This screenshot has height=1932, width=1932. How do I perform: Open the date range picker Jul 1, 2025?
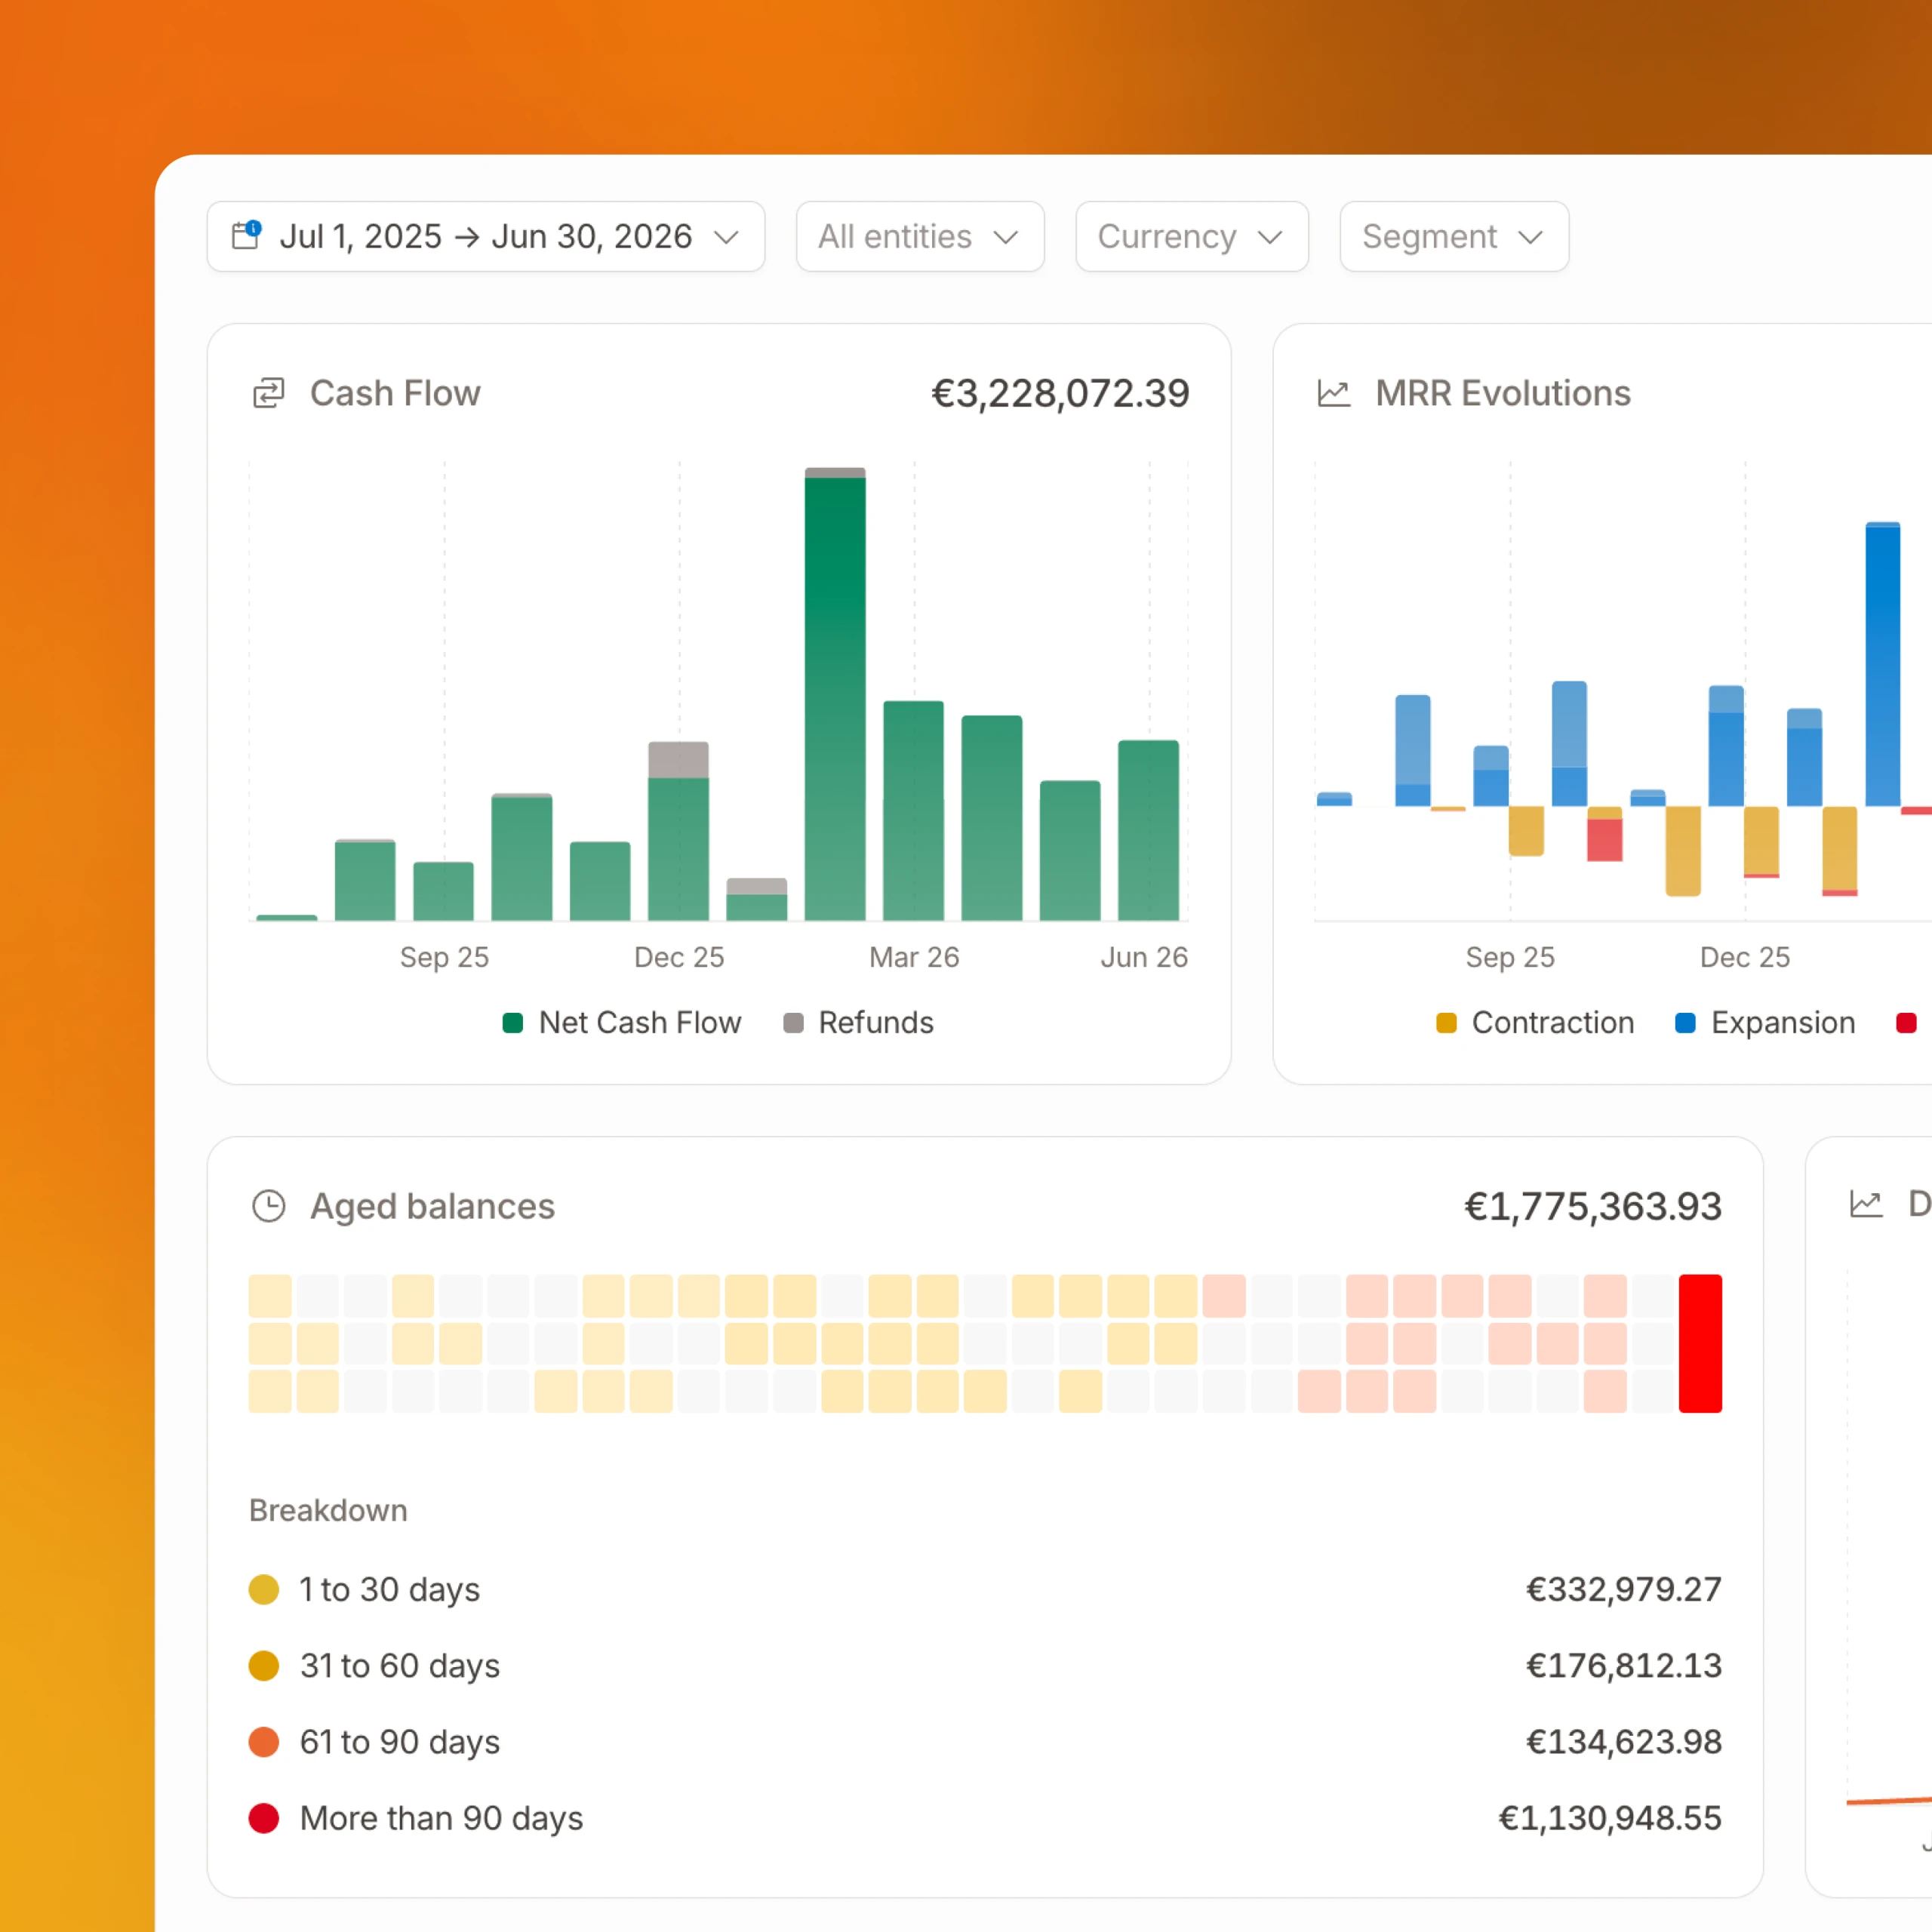(x=485, y=236)
